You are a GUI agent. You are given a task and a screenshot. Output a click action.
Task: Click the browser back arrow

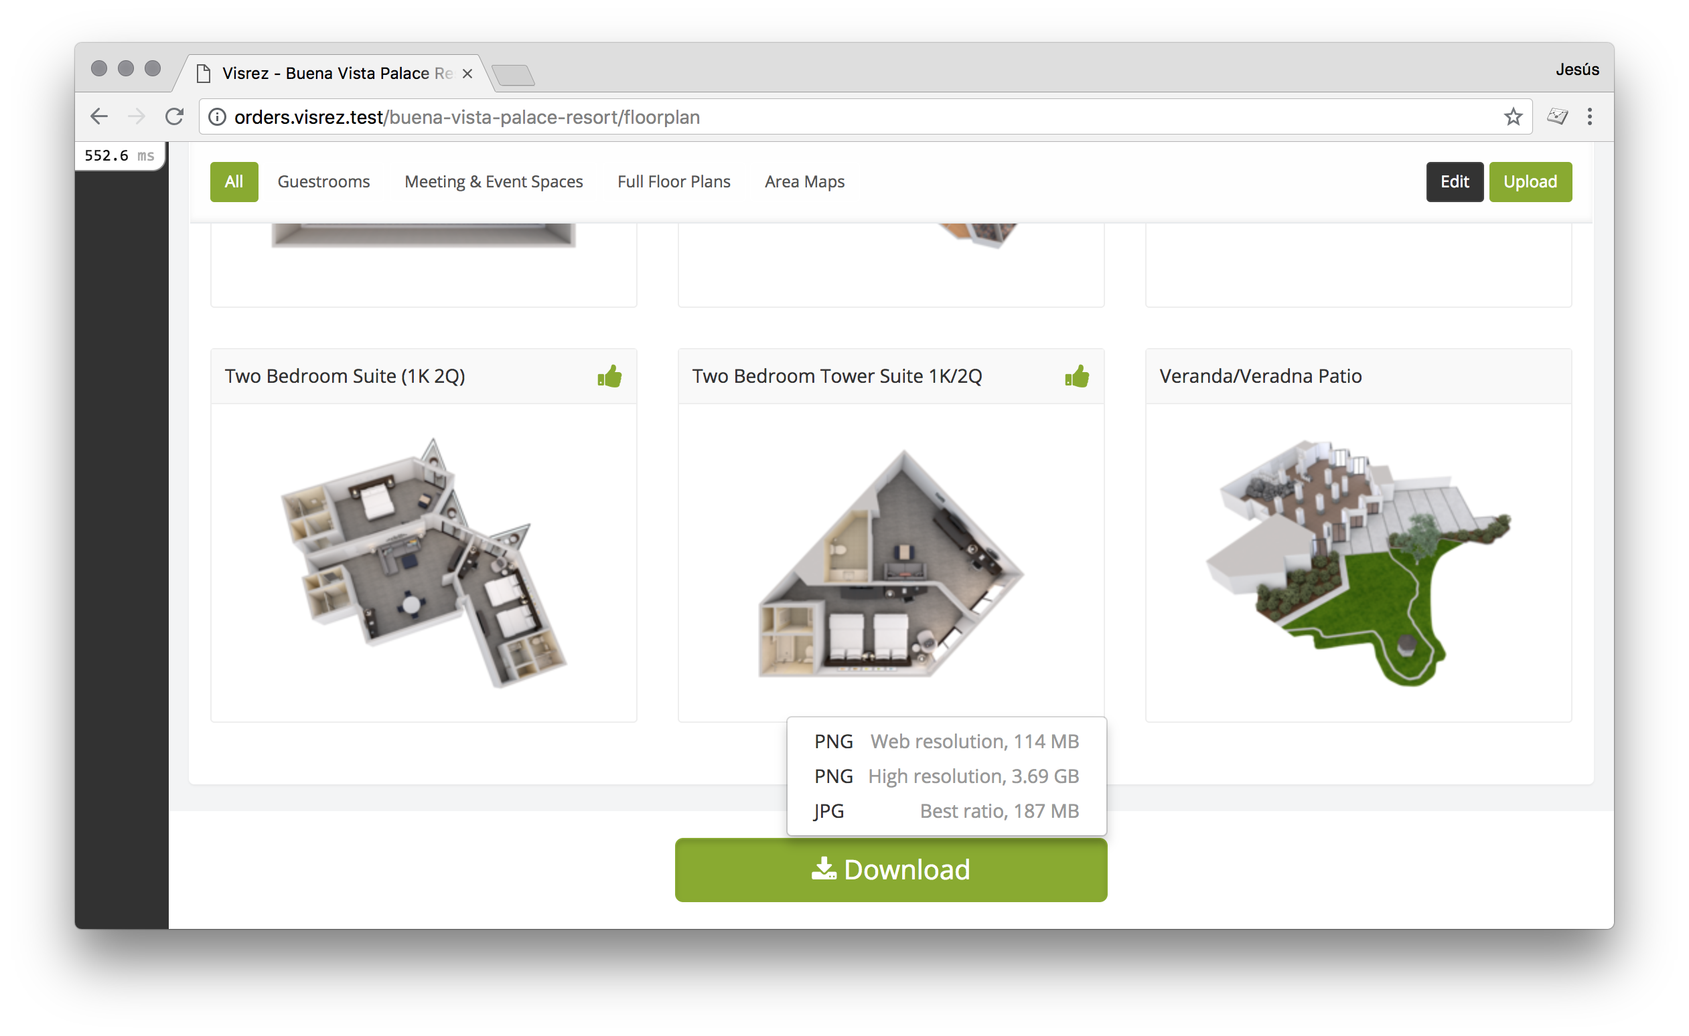[99, 117]
